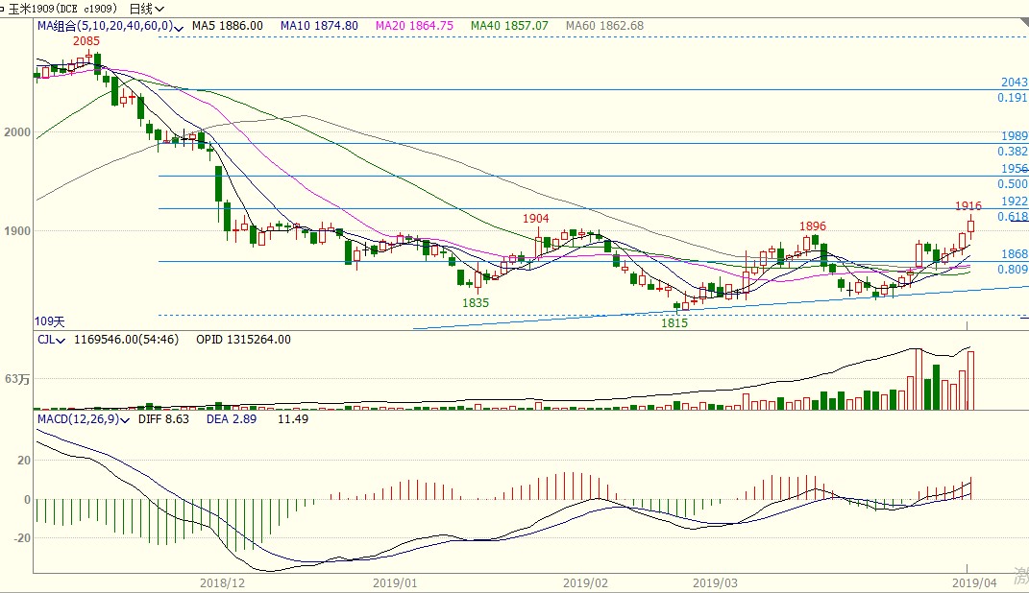Open the CJL volume indicator dropdown
This screenshot has width=1029, height=593.
tap(62, 340)
